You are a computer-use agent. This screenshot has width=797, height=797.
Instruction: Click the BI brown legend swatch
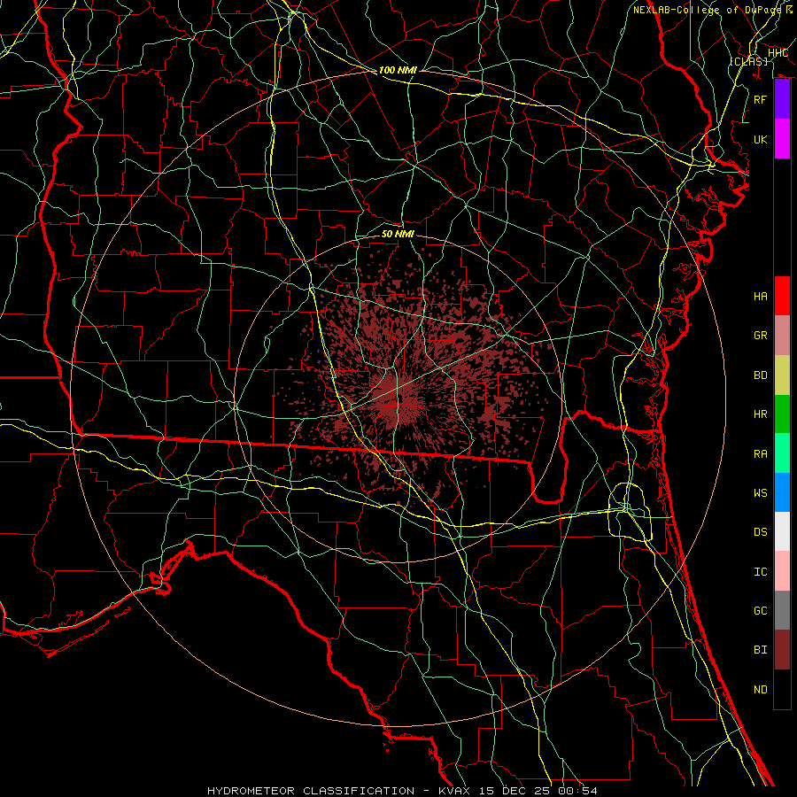pos(782,650)
